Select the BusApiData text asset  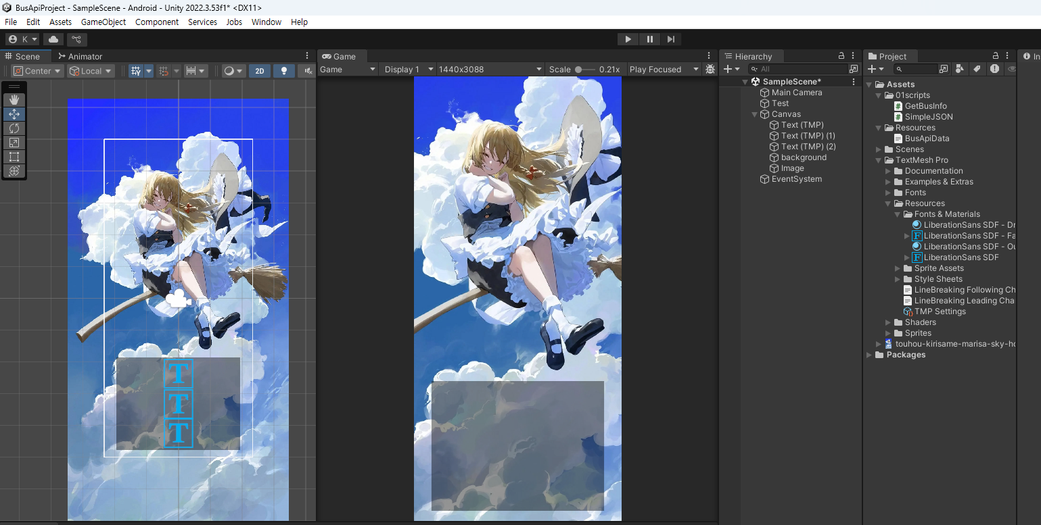[921, 139]
